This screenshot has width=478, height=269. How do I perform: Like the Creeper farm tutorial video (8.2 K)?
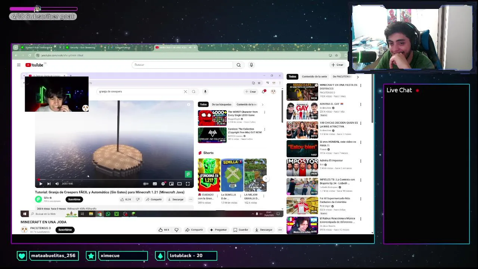tap(125, 200)
